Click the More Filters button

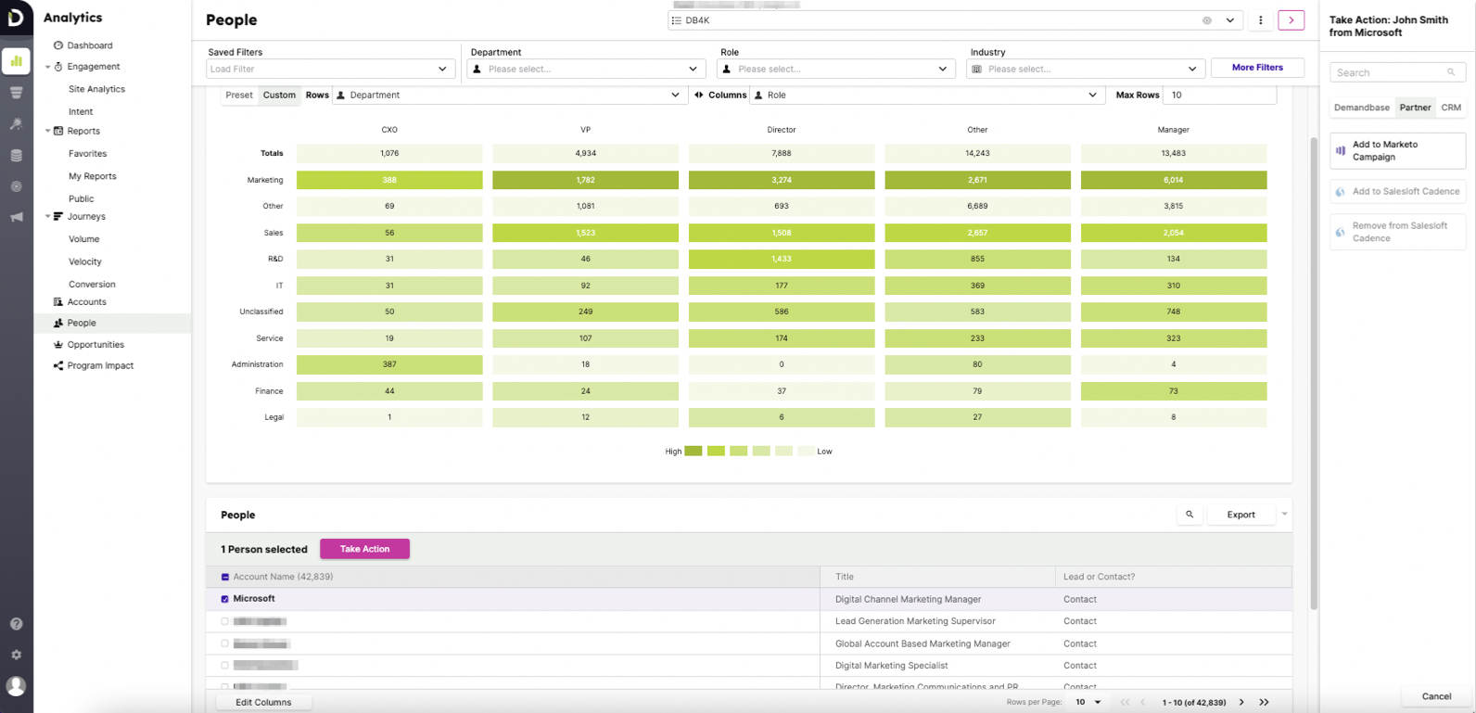pyautogui.click(x=1257, y=68)
